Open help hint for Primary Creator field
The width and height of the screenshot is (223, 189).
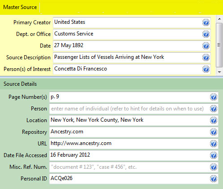[x=206, y=22]
